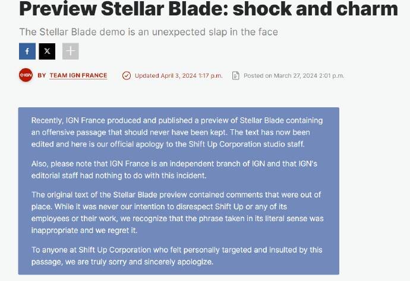This screenshot has height=281, width=410.
Task: Open the TEAM IGN FRANCE author link
Action: click(78, 75)
